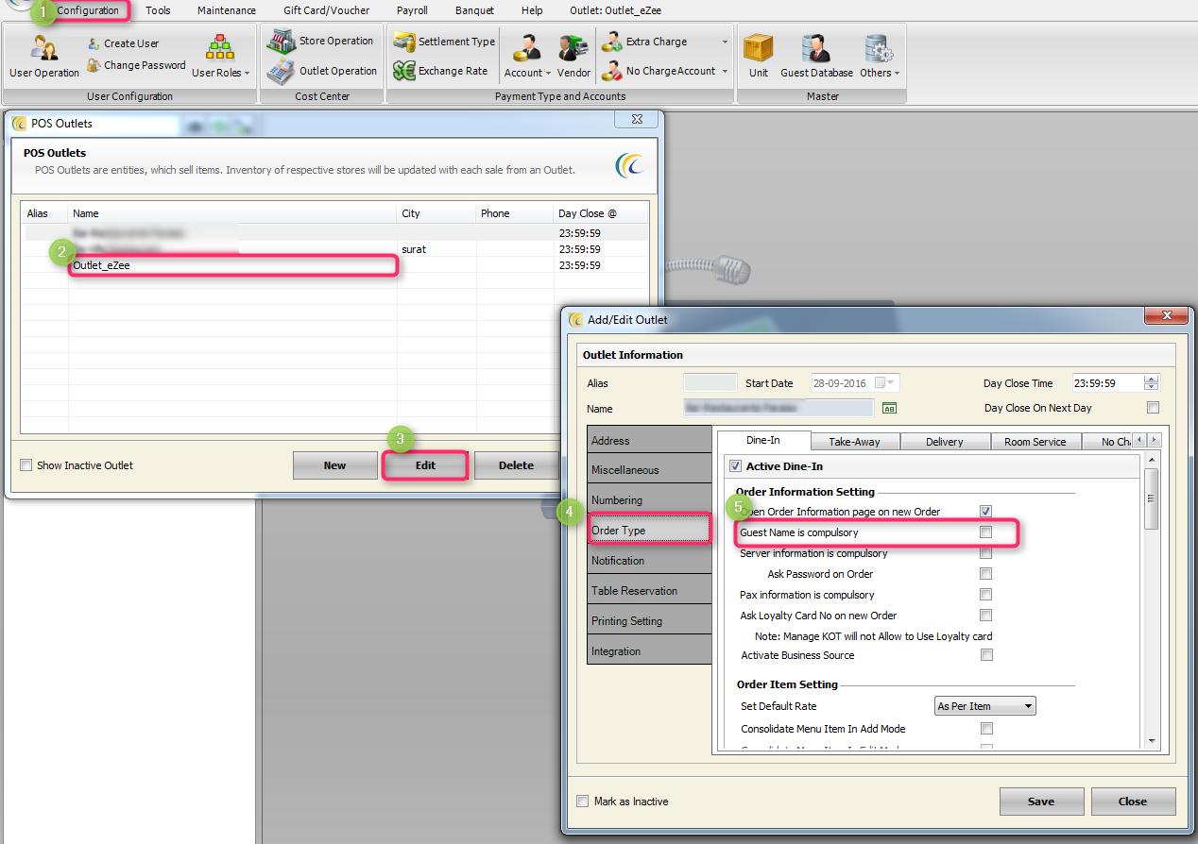Open the Help menu
This screenshot has height=844, width=1198.
coord(532,10)
